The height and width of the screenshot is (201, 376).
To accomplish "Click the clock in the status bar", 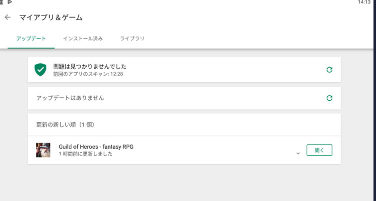I will (x=364, y=2).
